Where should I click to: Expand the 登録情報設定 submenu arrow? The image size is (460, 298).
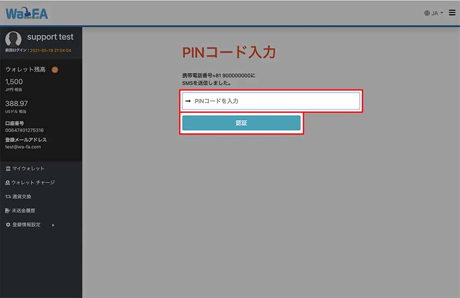[53, 225]
